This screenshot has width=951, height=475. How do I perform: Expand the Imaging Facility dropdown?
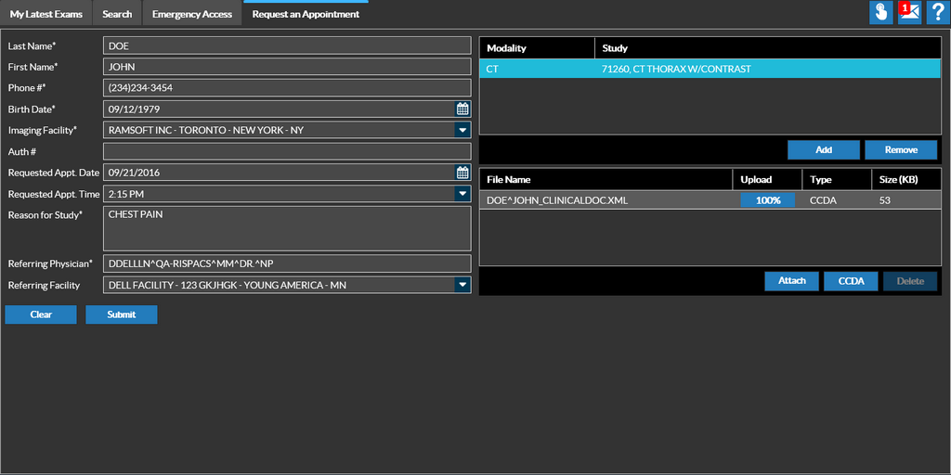462,130
